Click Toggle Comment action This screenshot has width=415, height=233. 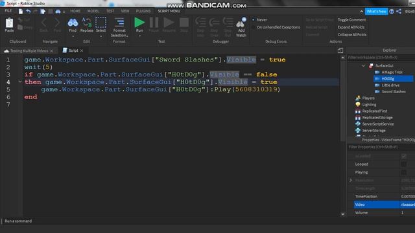point(351,20)
